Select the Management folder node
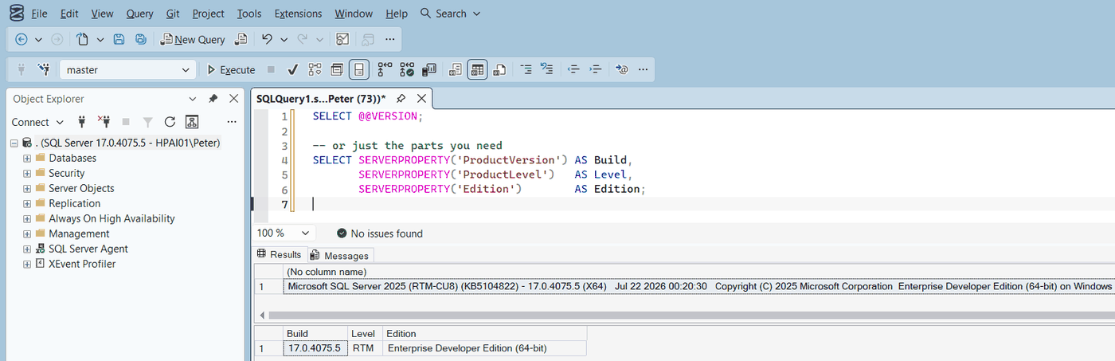 point(79,233)
